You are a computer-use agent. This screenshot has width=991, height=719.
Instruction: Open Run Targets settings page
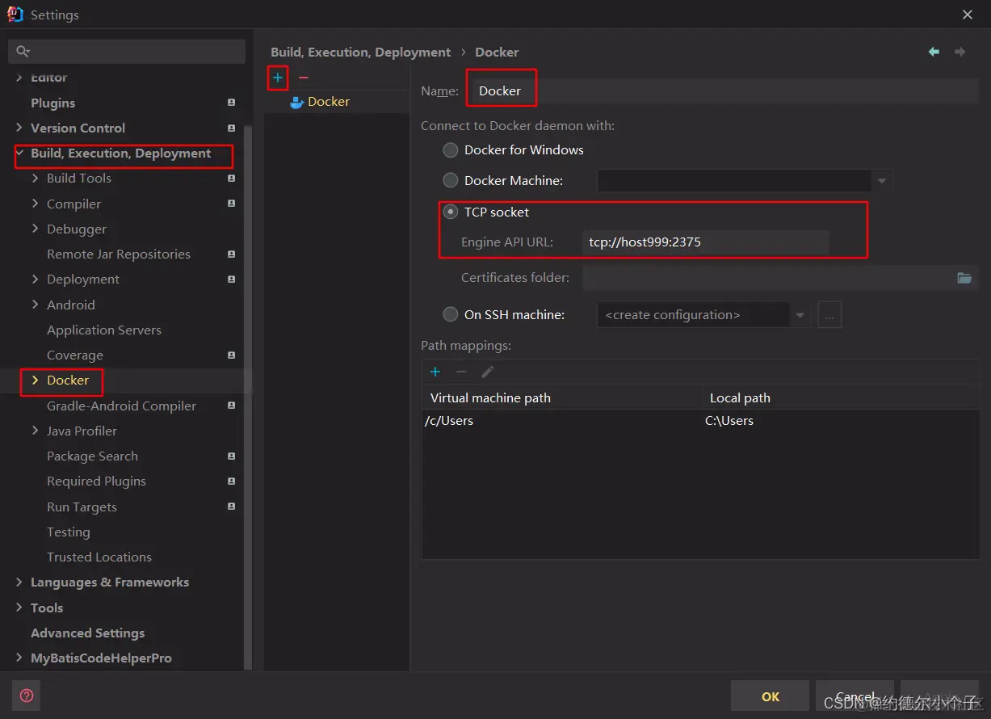coord(82,507)
